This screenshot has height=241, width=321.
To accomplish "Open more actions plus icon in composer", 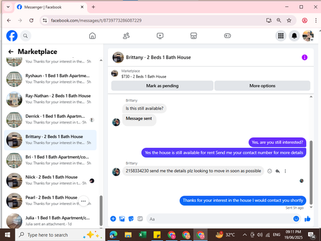I will coord(113,219).
